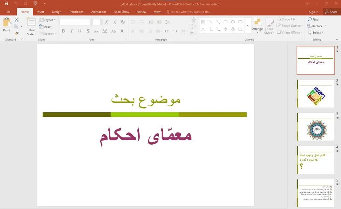Center the text alignment
Viewport: 341px width, 209px height.
pos(142,31)
